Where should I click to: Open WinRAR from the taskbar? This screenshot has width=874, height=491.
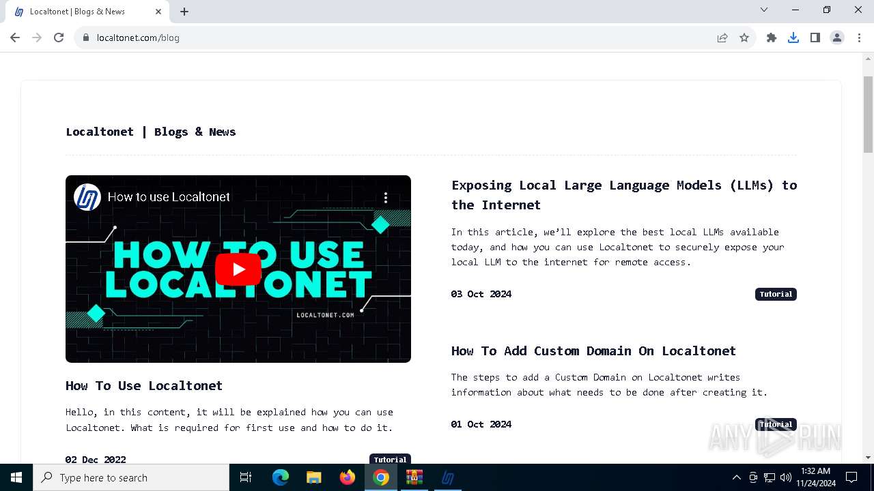pos(414,477)
